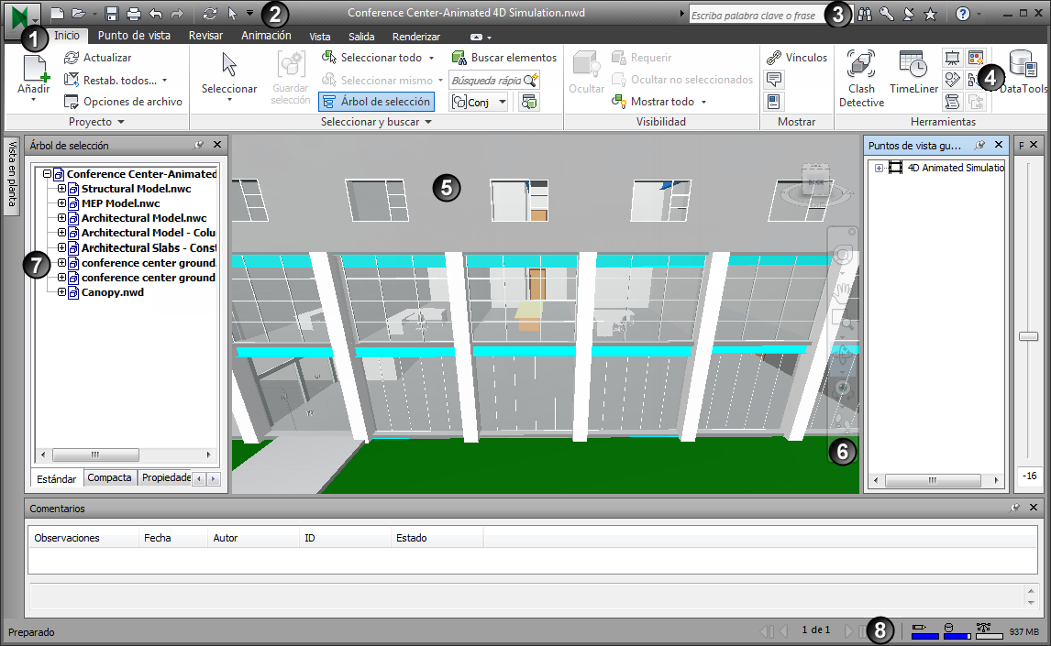Click the ViewCube in the 3D scene
Viewport: 1051px width, 646px height.
(x=815, y=181)
